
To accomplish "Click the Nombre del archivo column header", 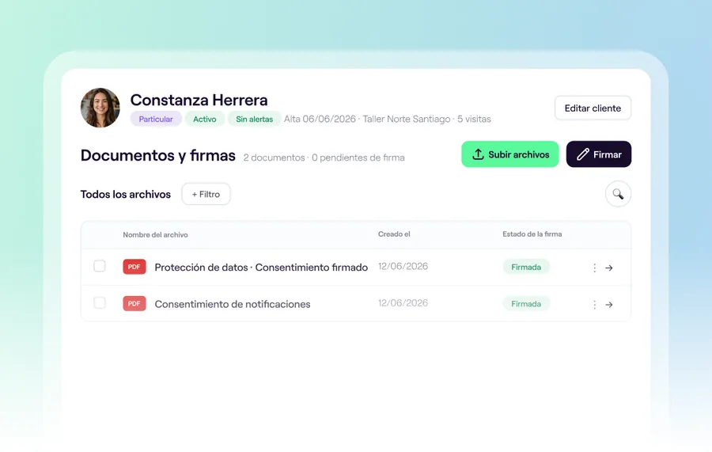I will [155, 235].
